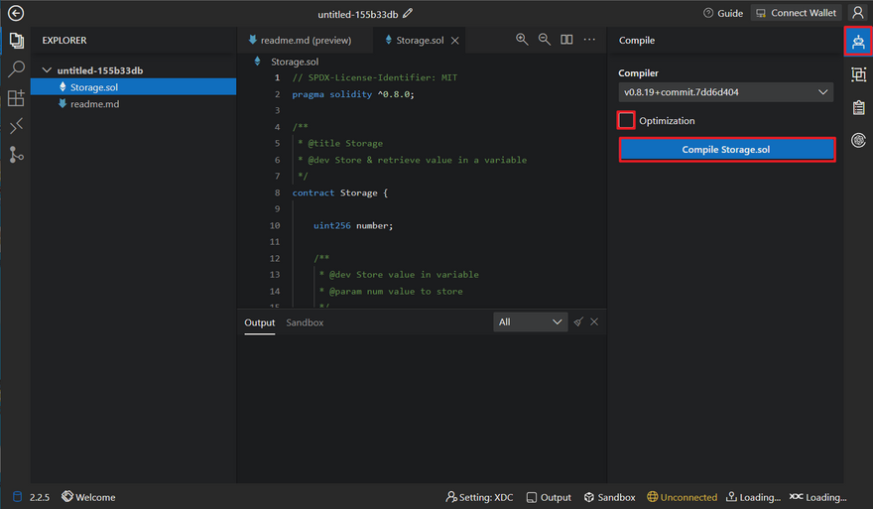873x509 pixels.
Task: Click line number 12 in gutter
Action: [275, 258]
